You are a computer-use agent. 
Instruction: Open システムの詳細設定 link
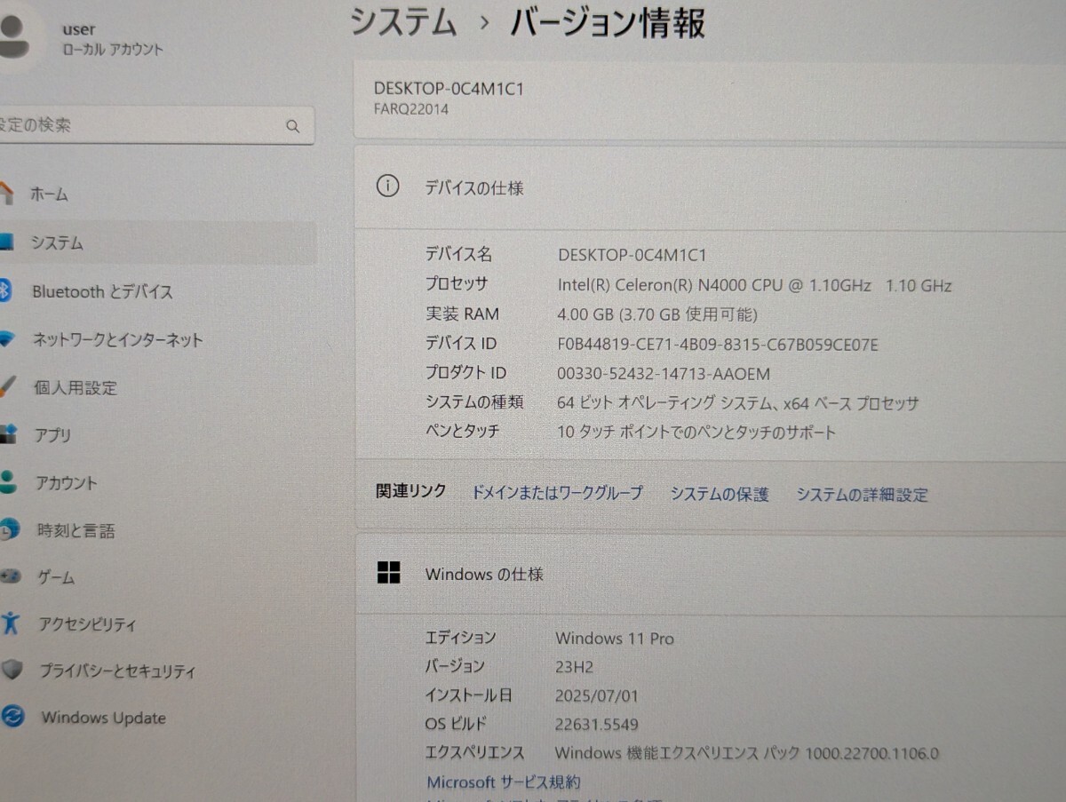point(862,495)
